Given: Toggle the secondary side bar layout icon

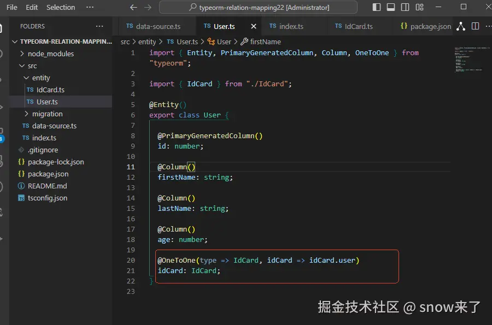Looking at the screenshot, I should coord(405,8).
